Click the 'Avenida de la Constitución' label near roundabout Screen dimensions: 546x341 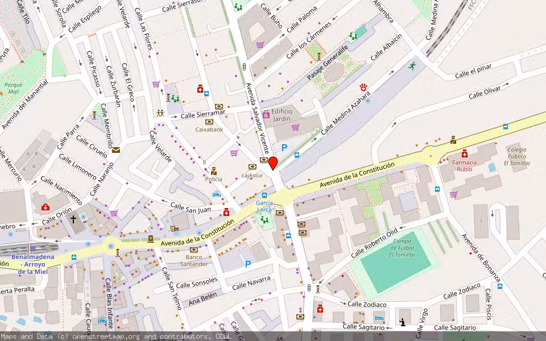(358, 174)
